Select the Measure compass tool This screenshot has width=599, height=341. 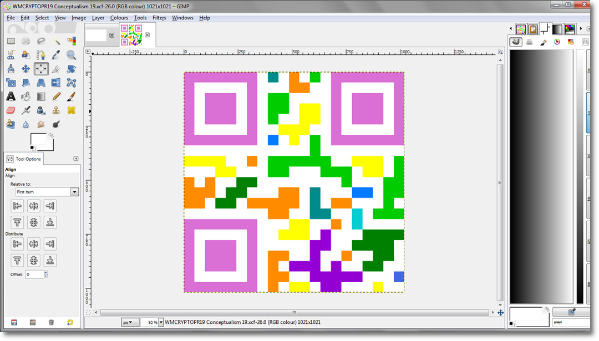click(x=11, y=69)
